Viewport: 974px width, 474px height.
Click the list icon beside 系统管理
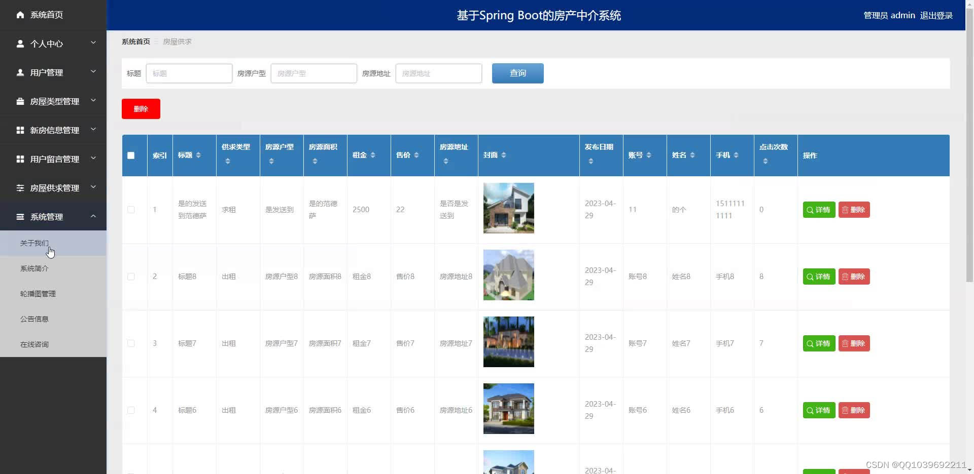coord(20,217)
